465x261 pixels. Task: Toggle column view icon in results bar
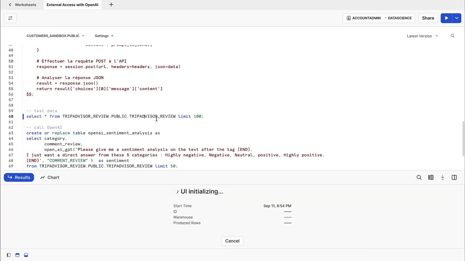[x=430, y=177]
